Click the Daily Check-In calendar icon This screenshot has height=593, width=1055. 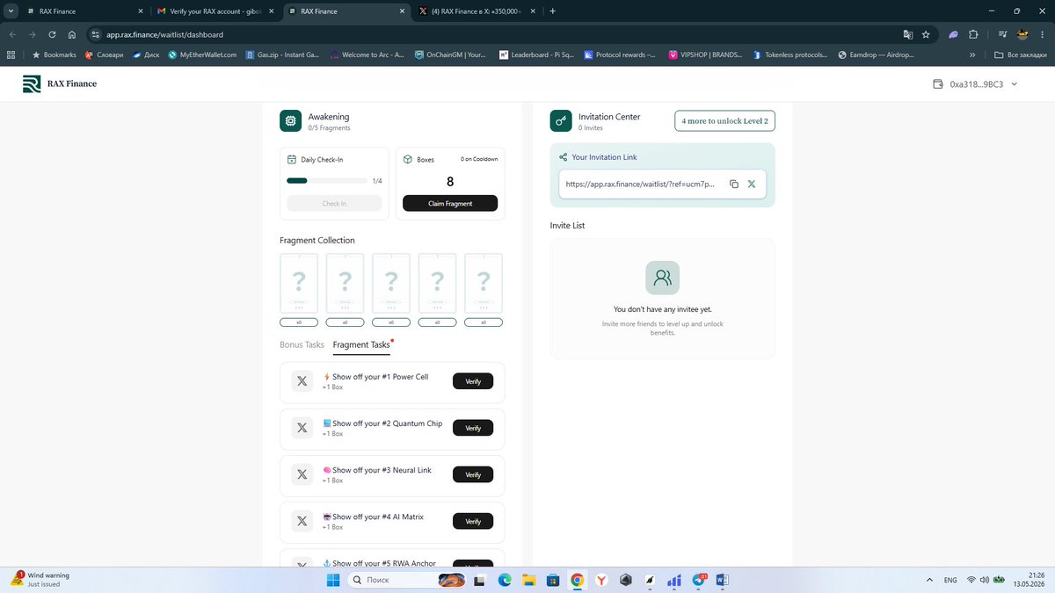pyautogui.click(x=293, y=160)
